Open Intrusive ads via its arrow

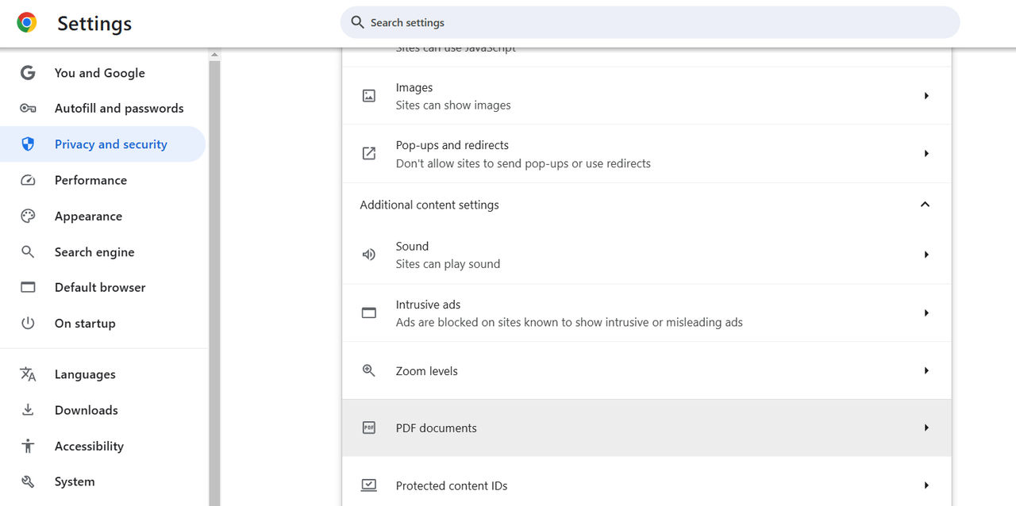click(926, 313)
